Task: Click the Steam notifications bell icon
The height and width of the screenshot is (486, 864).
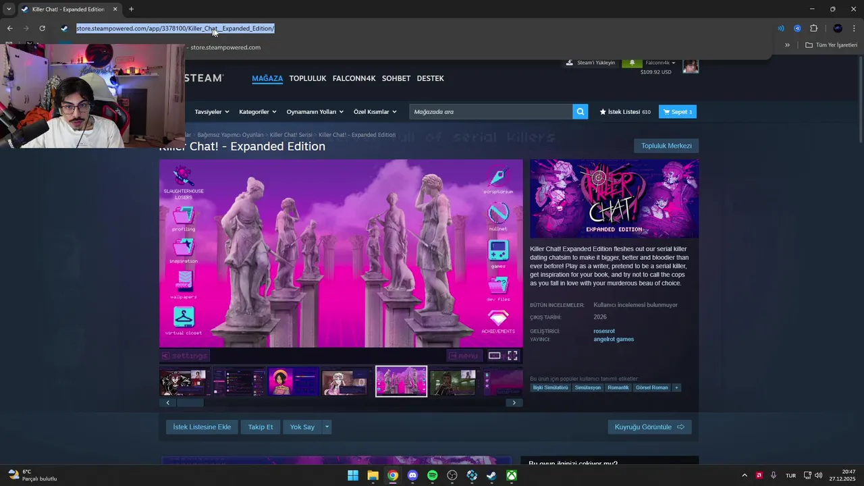Action: (632, 63)
